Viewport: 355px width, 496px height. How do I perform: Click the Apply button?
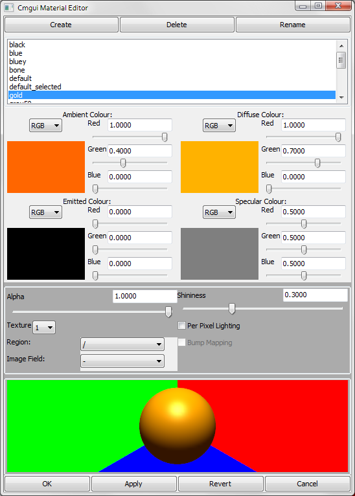[x=133, y=484]
